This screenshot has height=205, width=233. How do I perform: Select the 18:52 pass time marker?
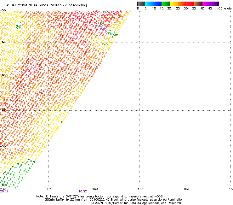[83, 191]
